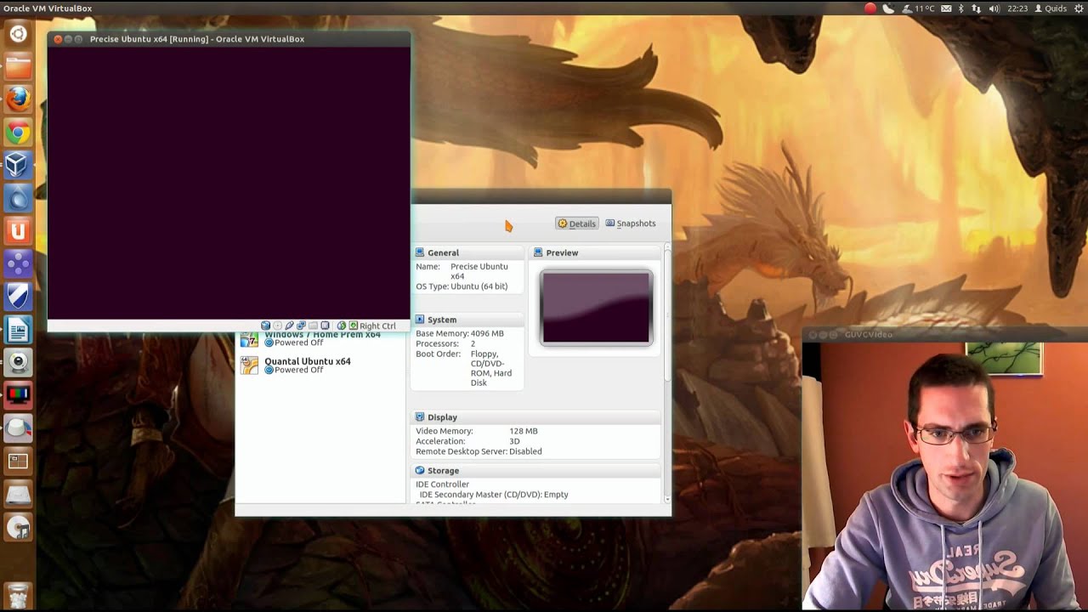The image size is (1088, 612).
Task: Click the Right Ctrl host key label
Action: click(x=377, y=326)
